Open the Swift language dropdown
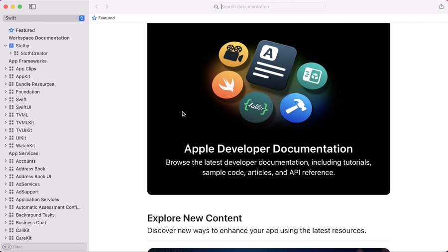The image size is (448, 252). (44, 18)
